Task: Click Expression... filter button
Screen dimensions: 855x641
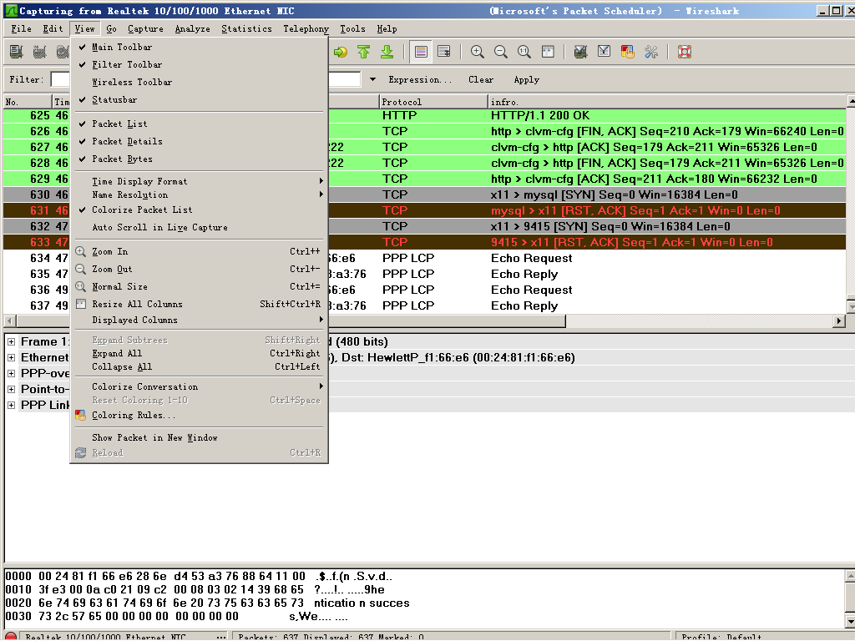Action: coord(420,79)
